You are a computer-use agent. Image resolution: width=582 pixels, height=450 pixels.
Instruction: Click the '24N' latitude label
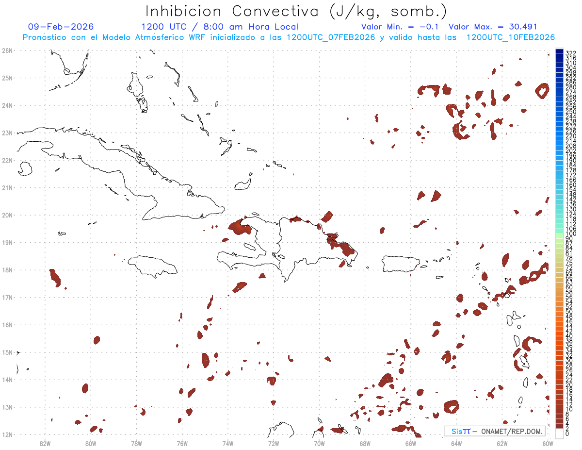[7, 105]
